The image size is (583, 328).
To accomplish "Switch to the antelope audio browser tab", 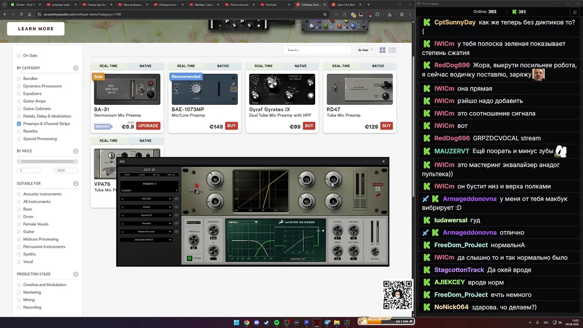I will 61,5.
